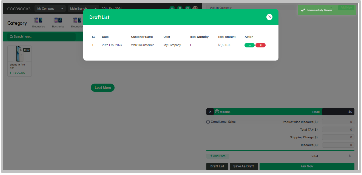Click the $ 1,500.00 draft amount cell
The image size is (362, 175).
tap(224, 45)
